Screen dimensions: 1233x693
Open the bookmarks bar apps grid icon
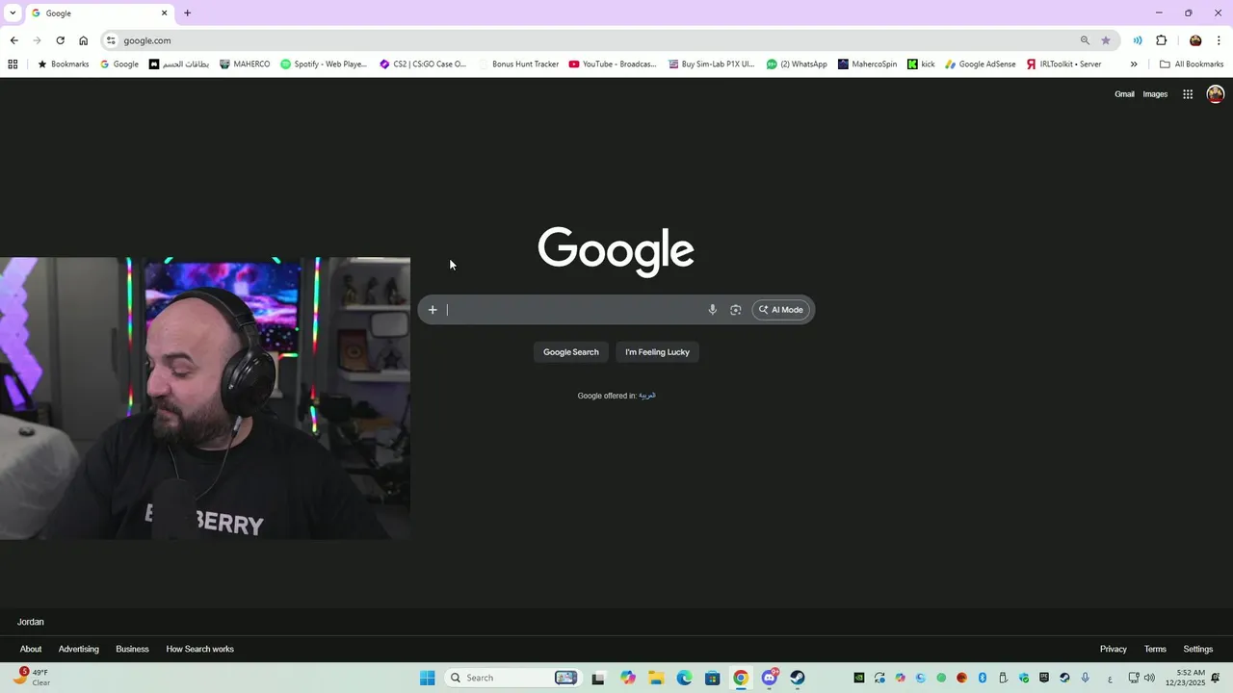point(13,64)
